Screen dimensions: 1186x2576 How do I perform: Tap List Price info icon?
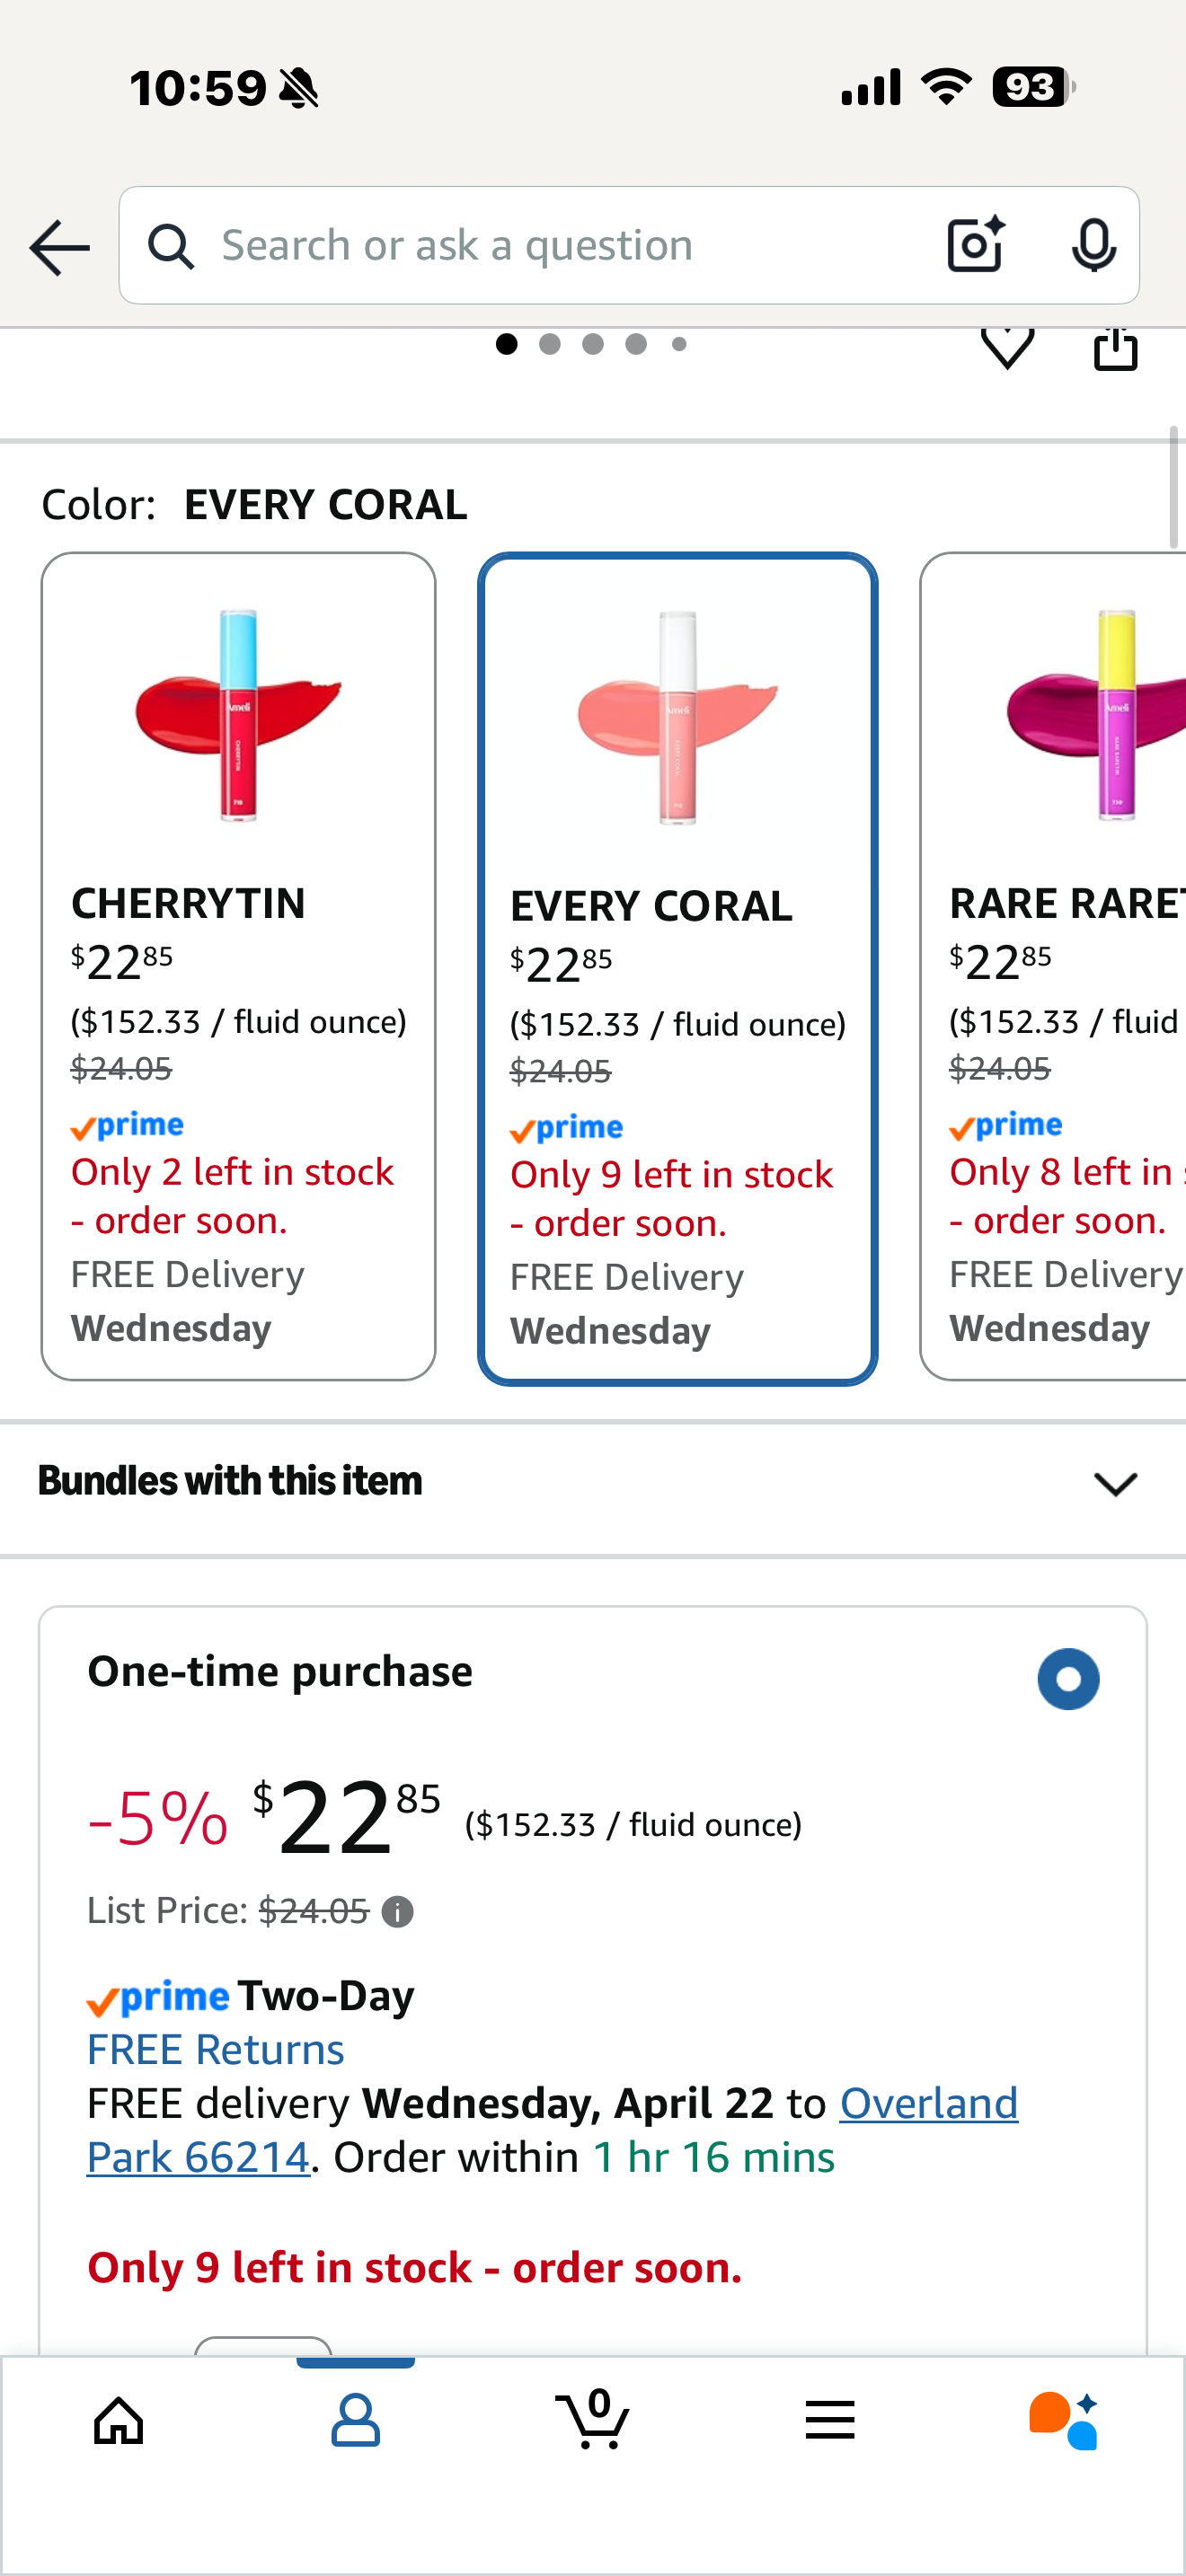397,1912
